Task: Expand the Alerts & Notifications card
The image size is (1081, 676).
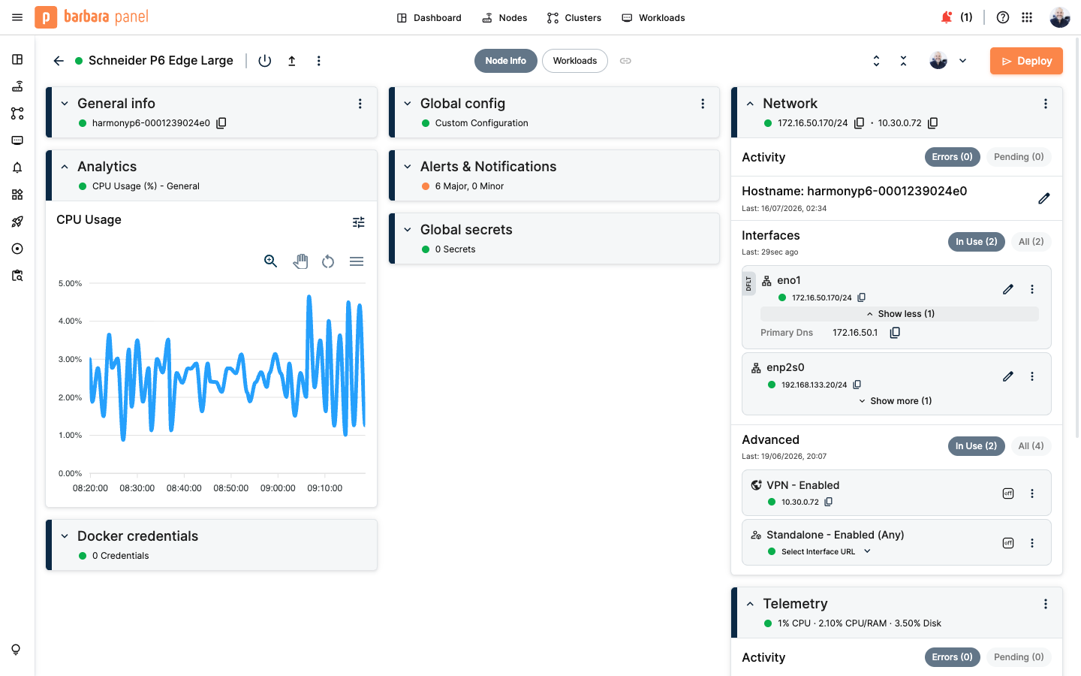Action: (408, 167)
